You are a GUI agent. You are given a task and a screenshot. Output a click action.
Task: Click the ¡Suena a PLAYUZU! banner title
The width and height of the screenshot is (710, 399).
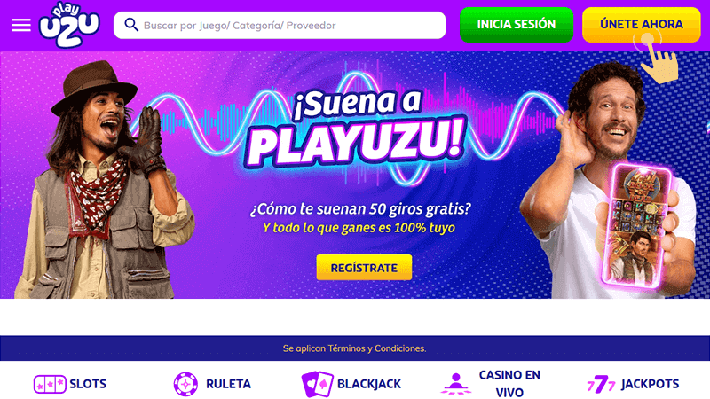[x=357, y=128]
